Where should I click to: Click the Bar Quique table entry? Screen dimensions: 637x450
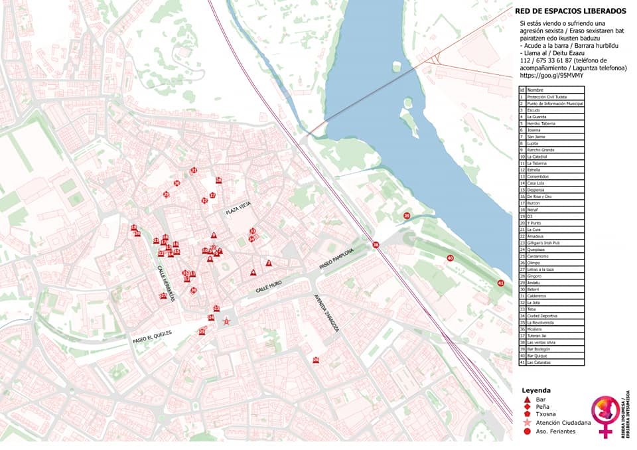[x=551, y=356]
